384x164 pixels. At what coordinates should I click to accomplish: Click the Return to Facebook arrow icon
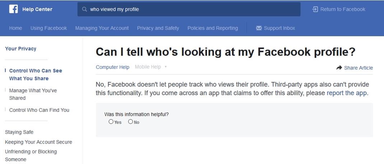(x=315, y=9)
